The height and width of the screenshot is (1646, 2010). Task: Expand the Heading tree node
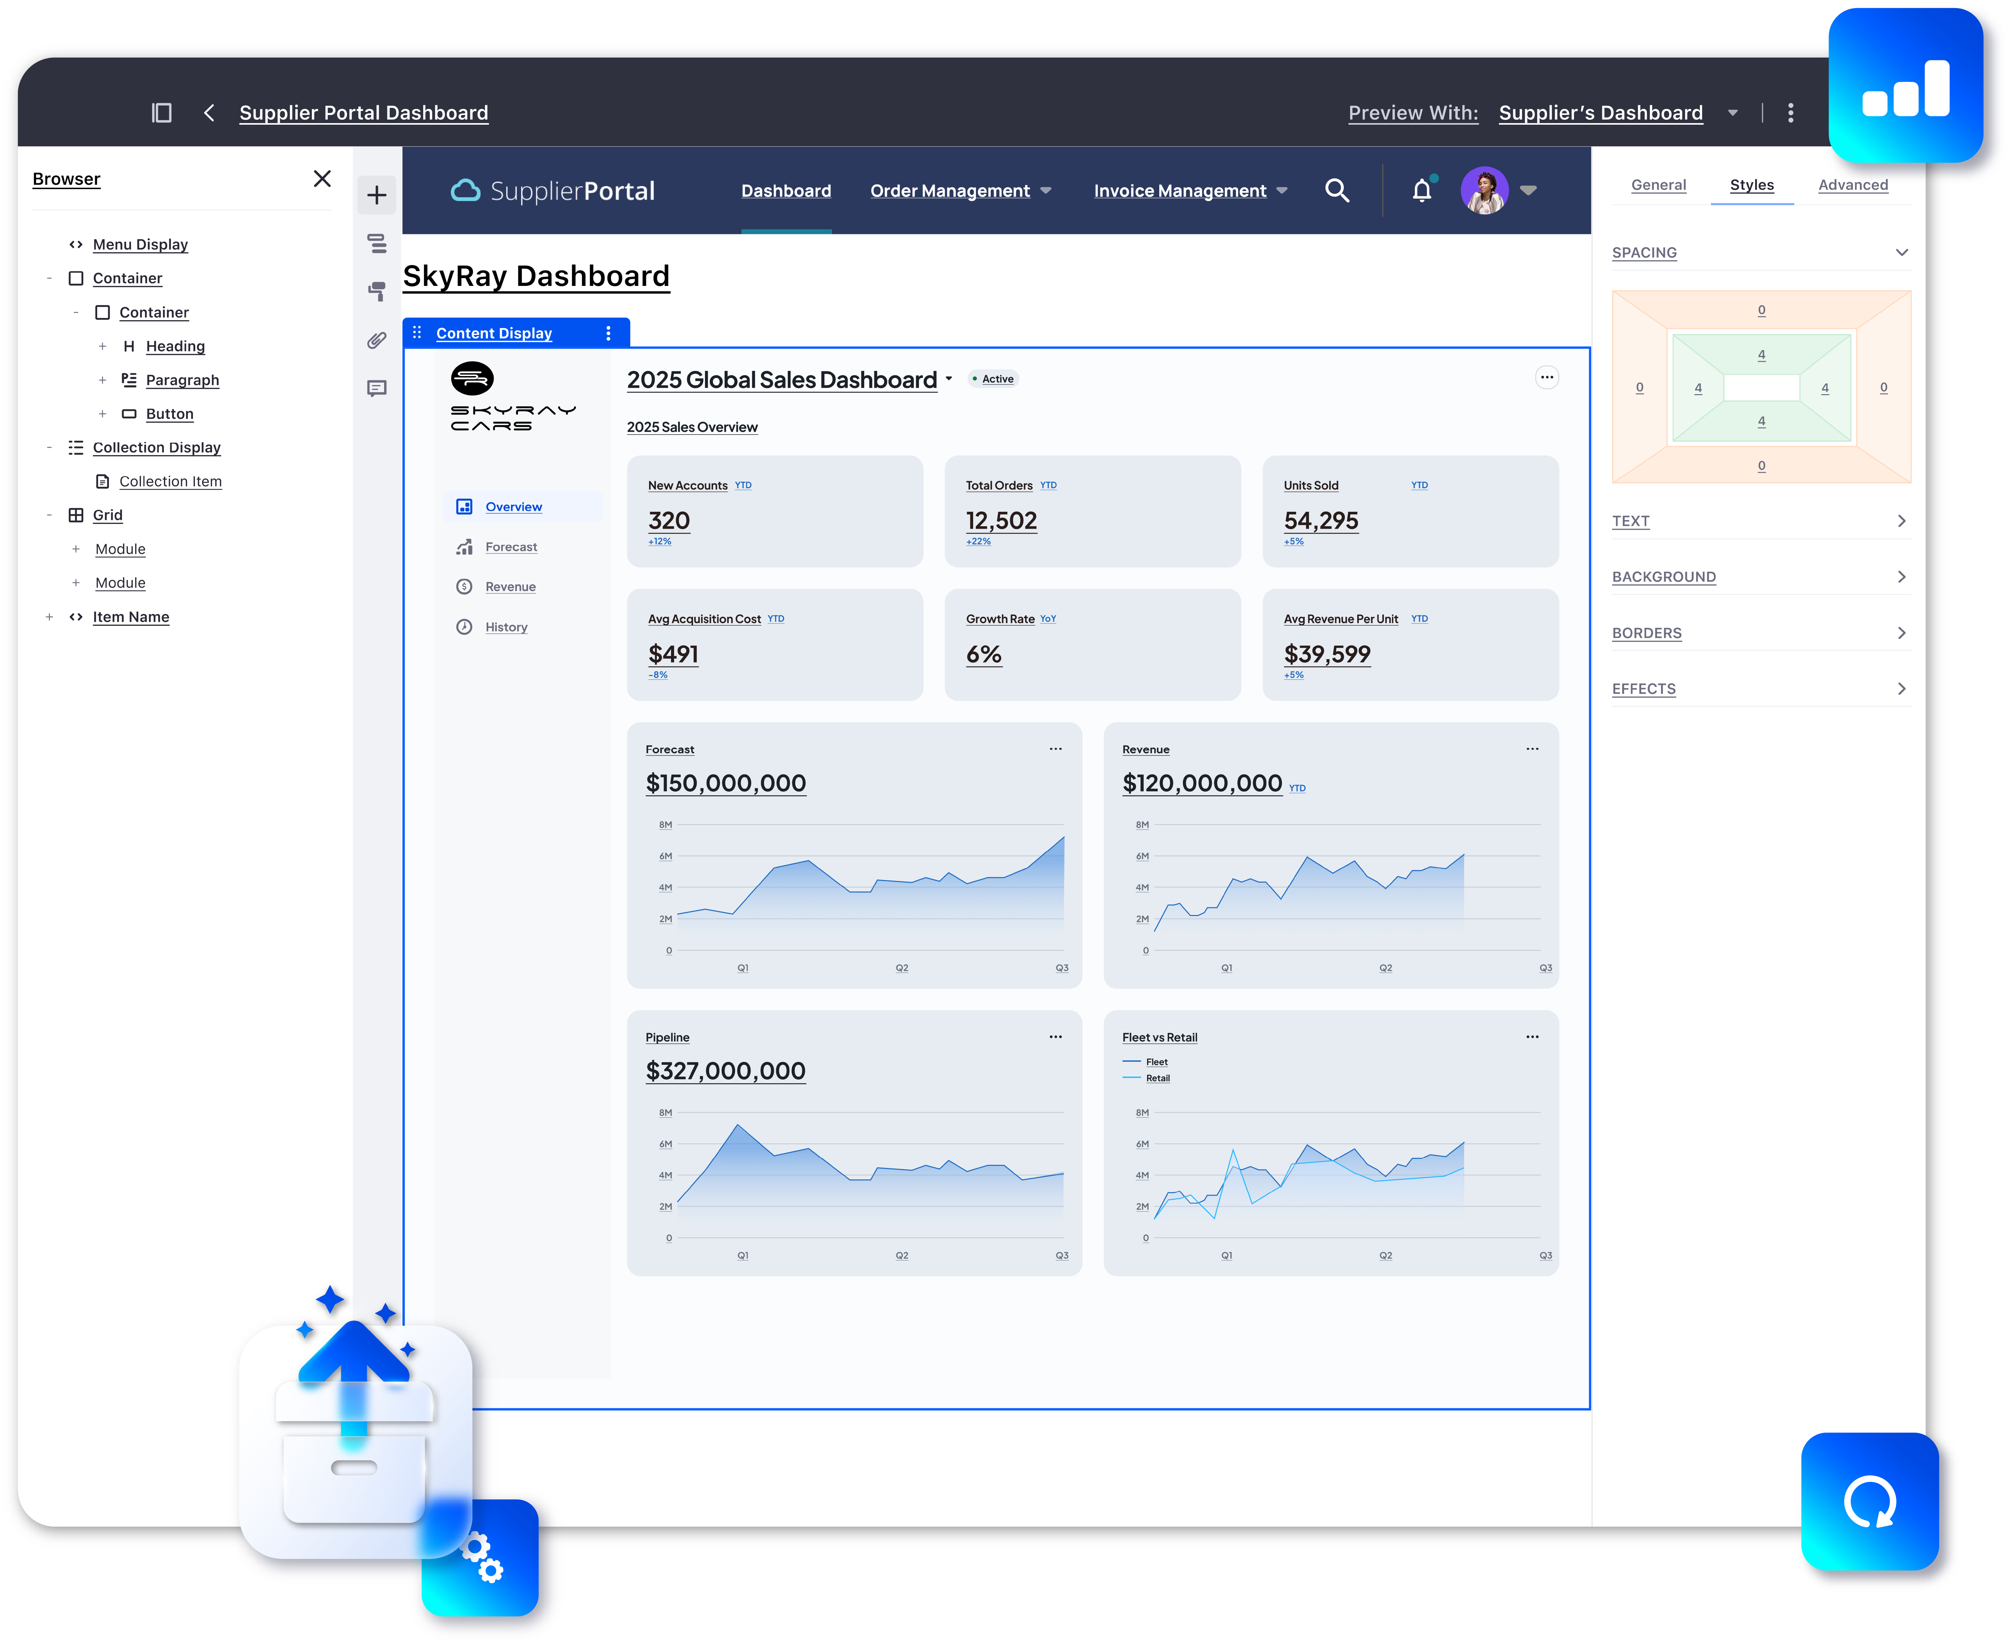pos(103,346)
